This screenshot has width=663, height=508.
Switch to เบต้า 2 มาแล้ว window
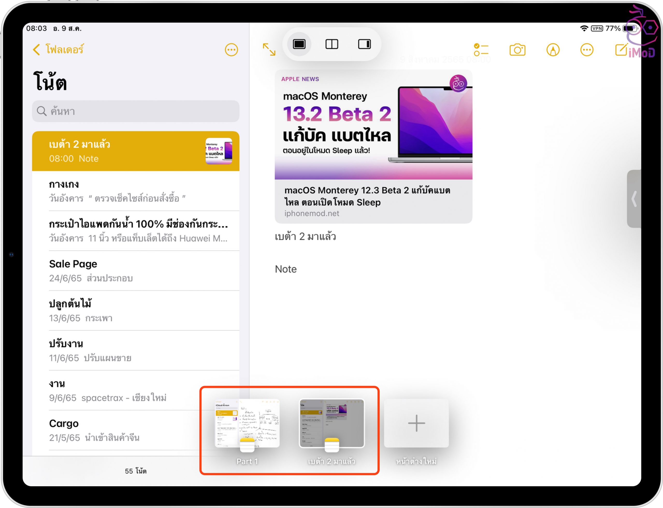(331, 423)
